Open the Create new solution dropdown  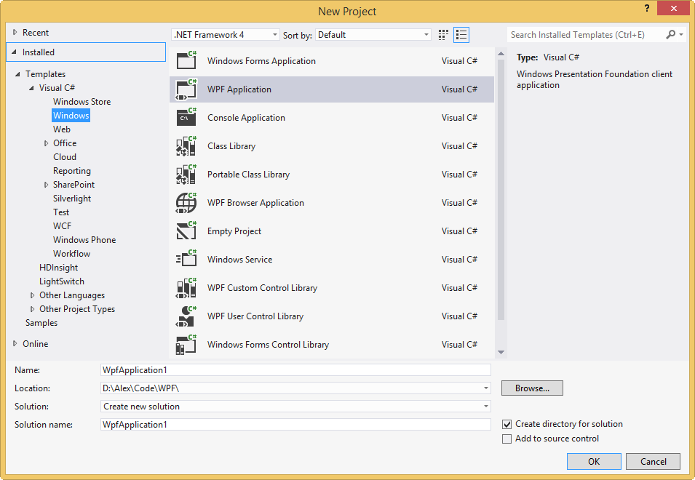tap(486, 407)
